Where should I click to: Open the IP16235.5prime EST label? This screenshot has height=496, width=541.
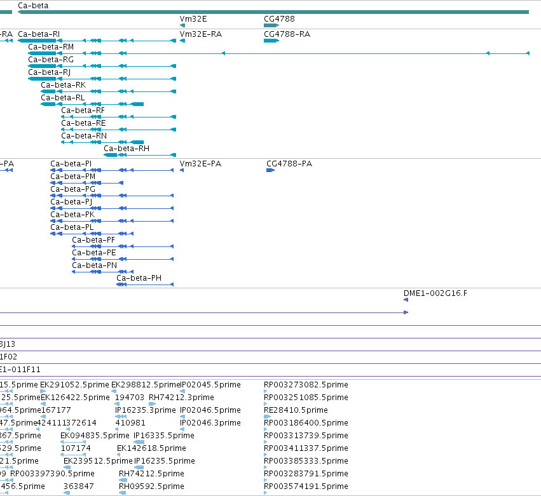165,462
